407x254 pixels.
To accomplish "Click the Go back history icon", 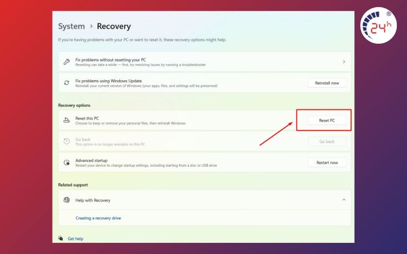I will (67, 141).
